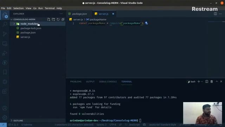Open the Accounts menu icon
225x127 pixels.
[x=5, y=108]
